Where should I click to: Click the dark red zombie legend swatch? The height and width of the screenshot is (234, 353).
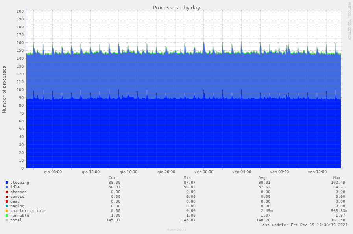click(7, 197)
